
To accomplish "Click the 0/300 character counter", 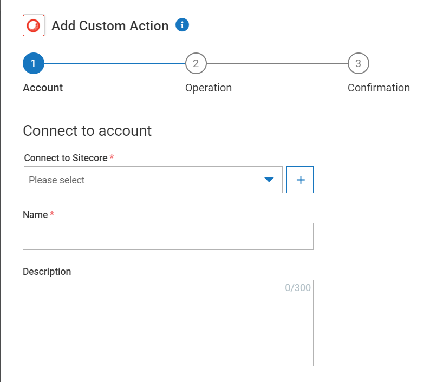I will point(298,288).
